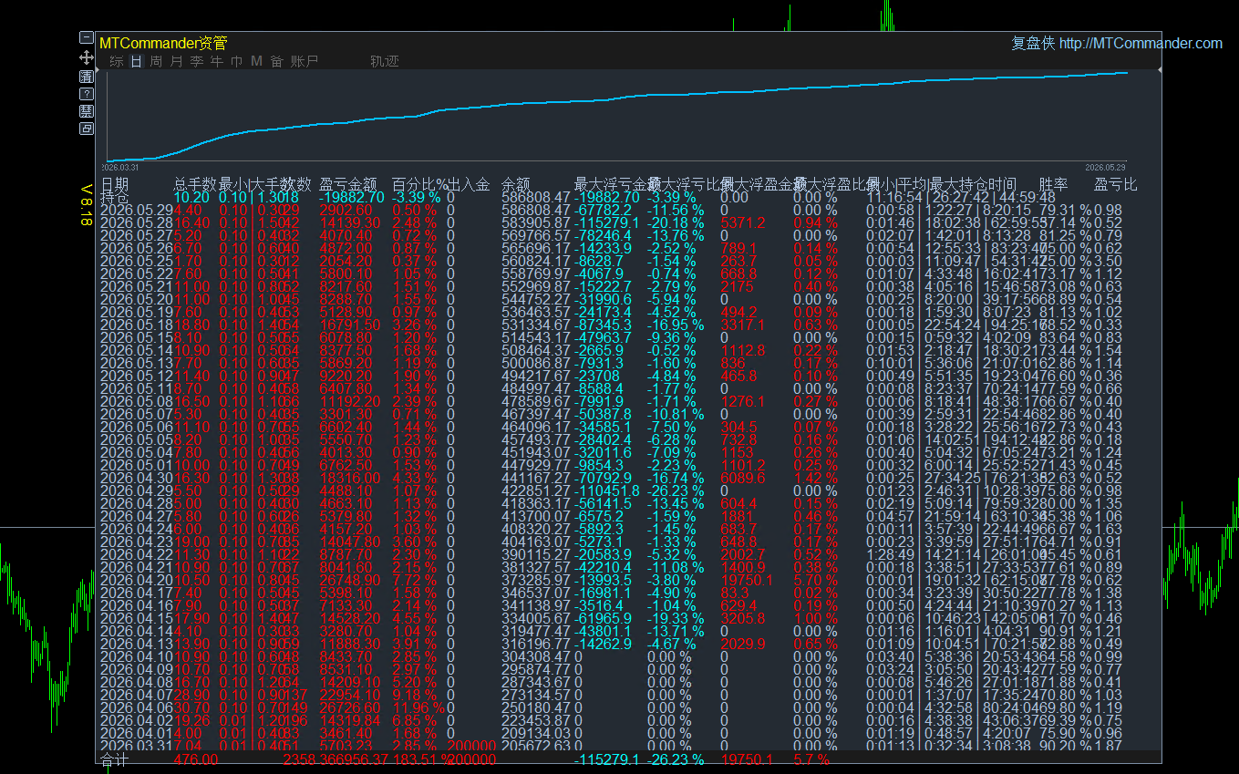Click the MTCommander资管 title
The image size is (1239, 774).
(x=163, y=43)
